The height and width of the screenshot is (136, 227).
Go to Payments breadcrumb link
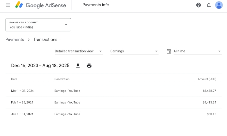point(15,39)
